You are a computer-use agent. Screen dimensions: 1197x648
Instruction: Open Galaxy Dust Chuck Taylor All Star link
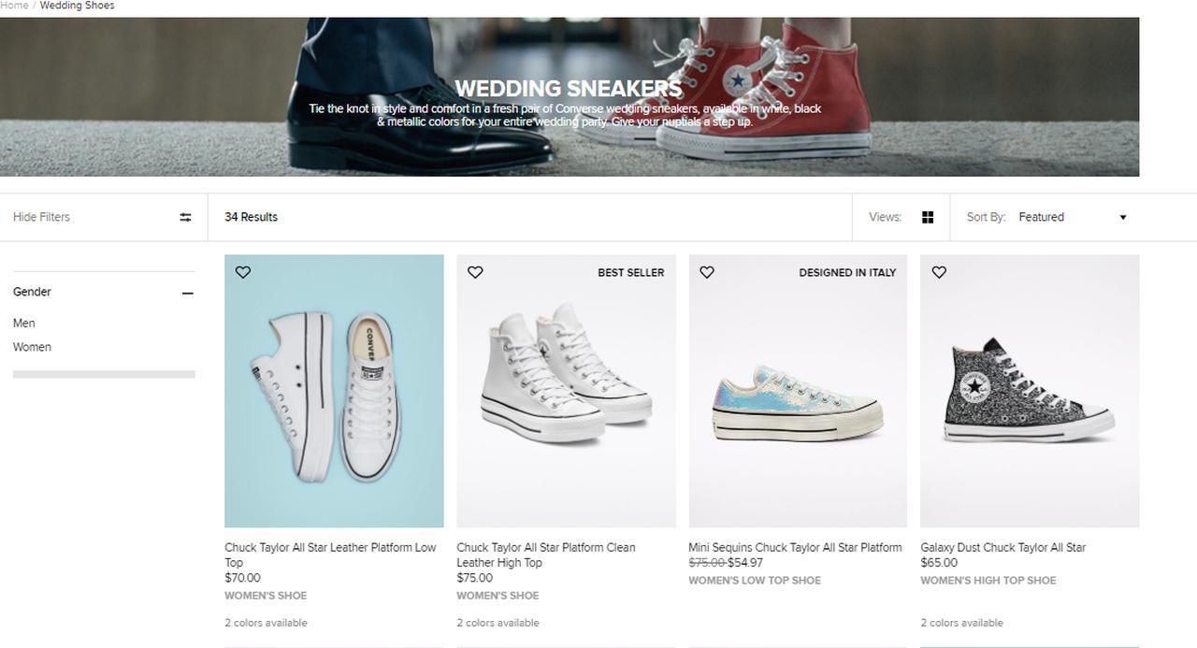click(x=1002, y=548)
